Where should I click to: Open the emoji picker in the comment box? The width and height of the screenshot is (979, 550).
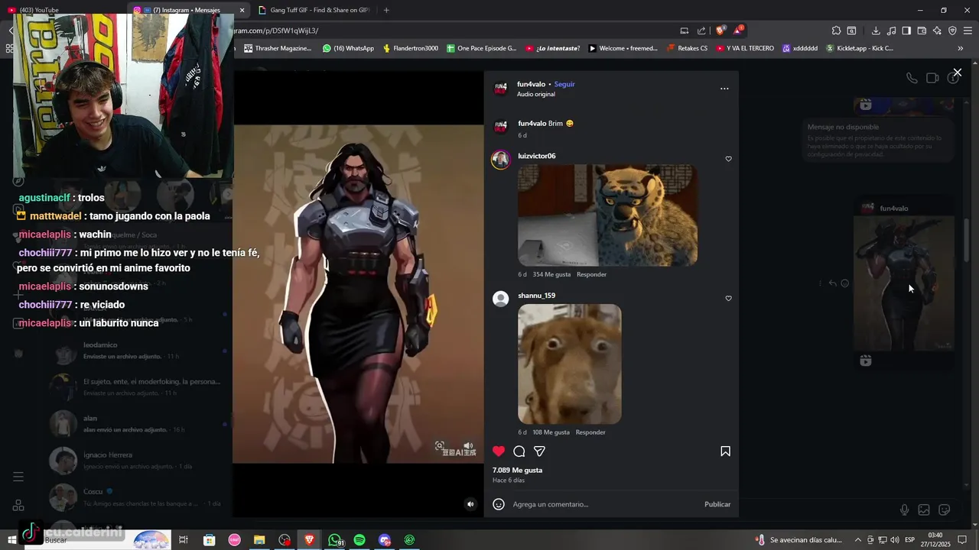[x=499, y=504]
